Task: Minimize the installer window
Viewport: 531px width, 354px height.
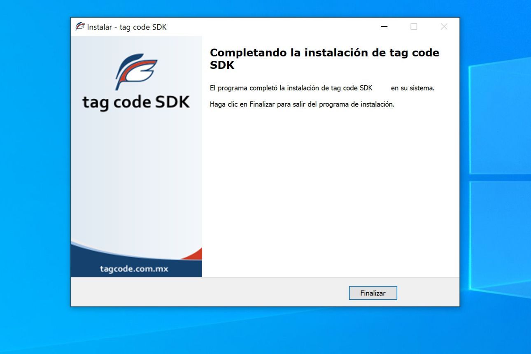Action: pyautogui.click(x=384, y=27)
